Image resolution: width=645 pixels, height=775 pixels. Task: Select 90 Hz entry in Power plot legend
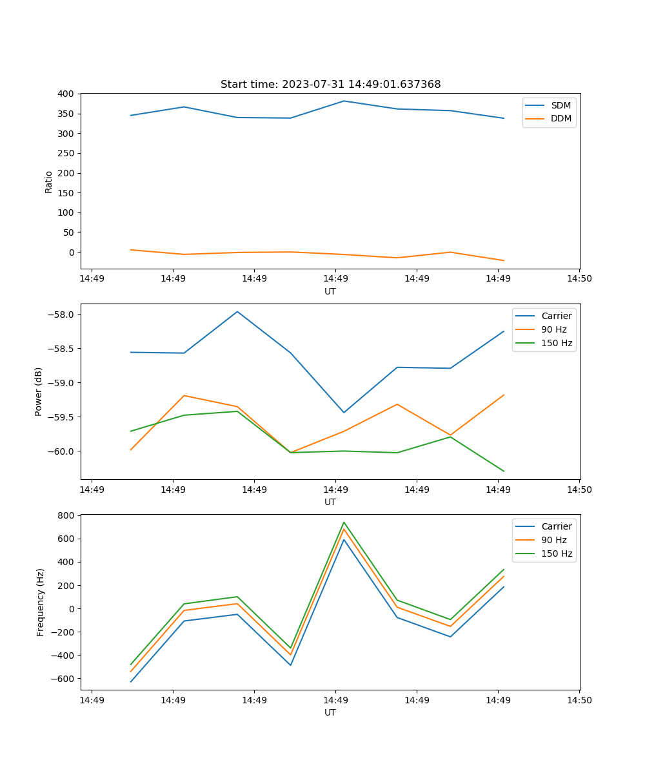click(553, 329)
